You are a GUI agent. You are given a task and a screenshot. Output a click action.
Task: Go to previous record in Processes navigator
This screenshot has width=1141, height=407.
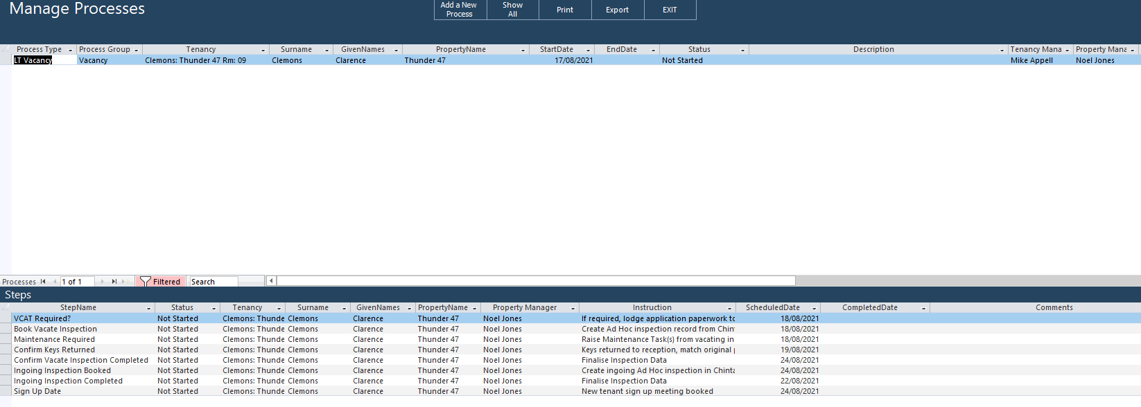pos(55,282)
